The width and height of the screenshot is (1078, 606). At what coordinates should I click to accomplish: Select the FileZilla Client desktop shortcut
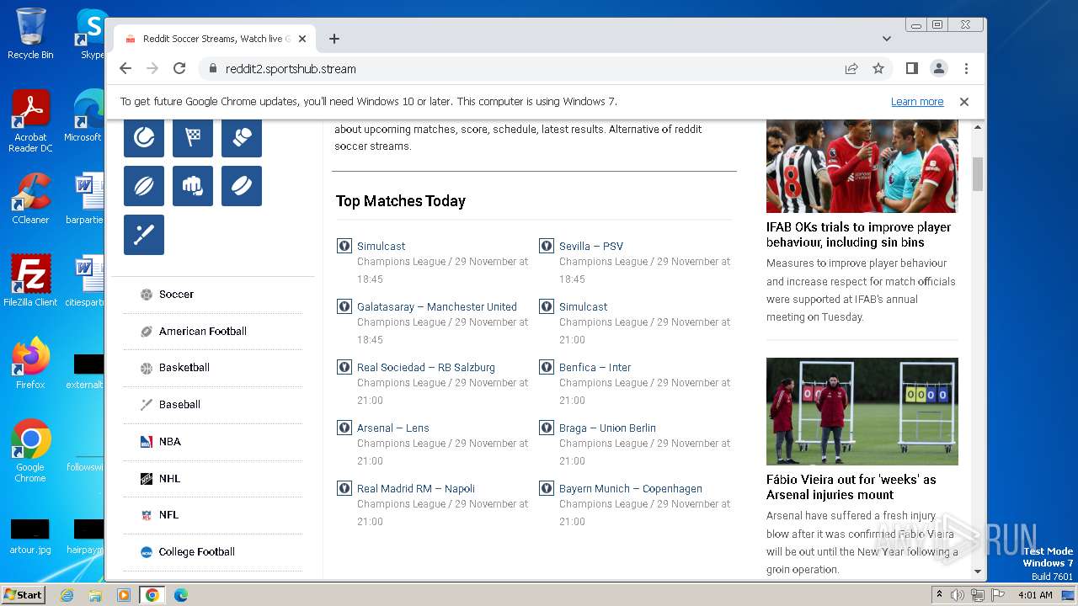[30, 281]
